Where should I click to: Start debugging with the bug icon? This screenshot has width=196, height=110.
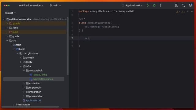(x=154, y=5)
